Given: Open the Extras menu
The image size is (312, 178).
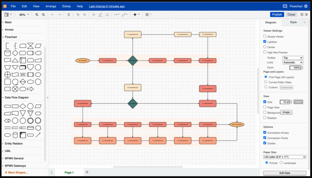Looking at the screenshot, I should tap(67, 6).
